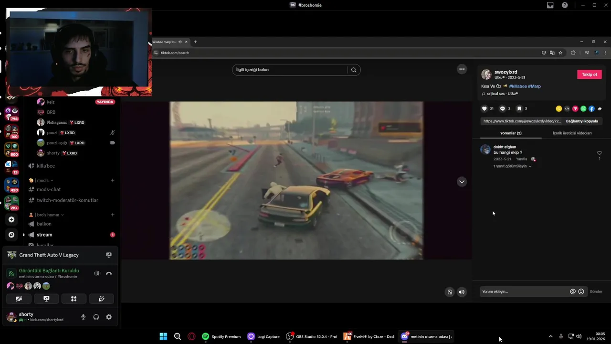
Task: Send the video to friends via the red icon
Action: tap(575, 109)
